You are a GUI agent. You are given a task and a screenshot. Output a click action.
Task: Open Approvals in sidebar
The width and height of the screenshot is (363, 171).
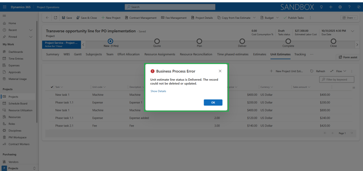pos(15,72)
